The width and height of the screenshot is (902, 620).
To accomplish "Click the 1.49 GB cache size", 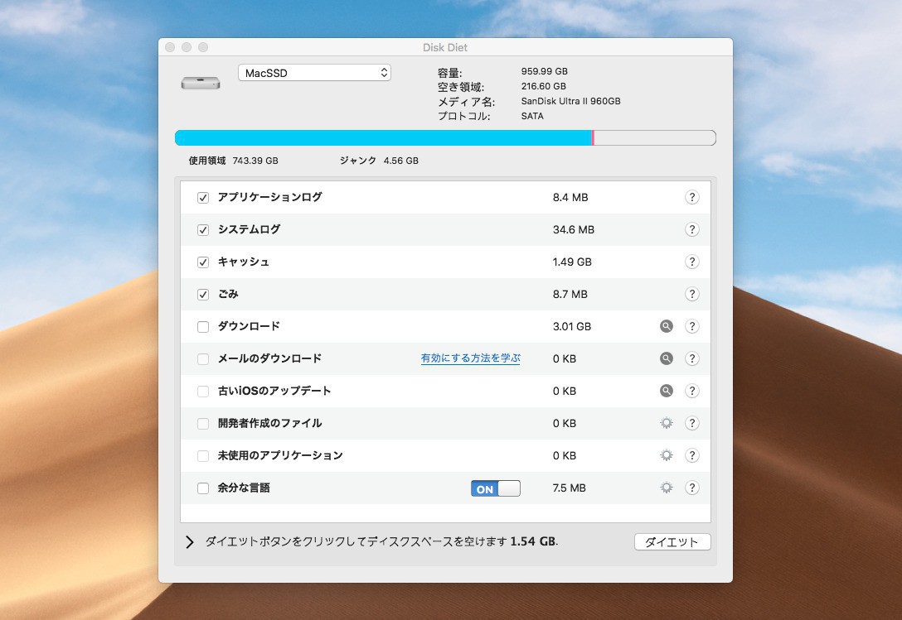I will click(572, 262).
